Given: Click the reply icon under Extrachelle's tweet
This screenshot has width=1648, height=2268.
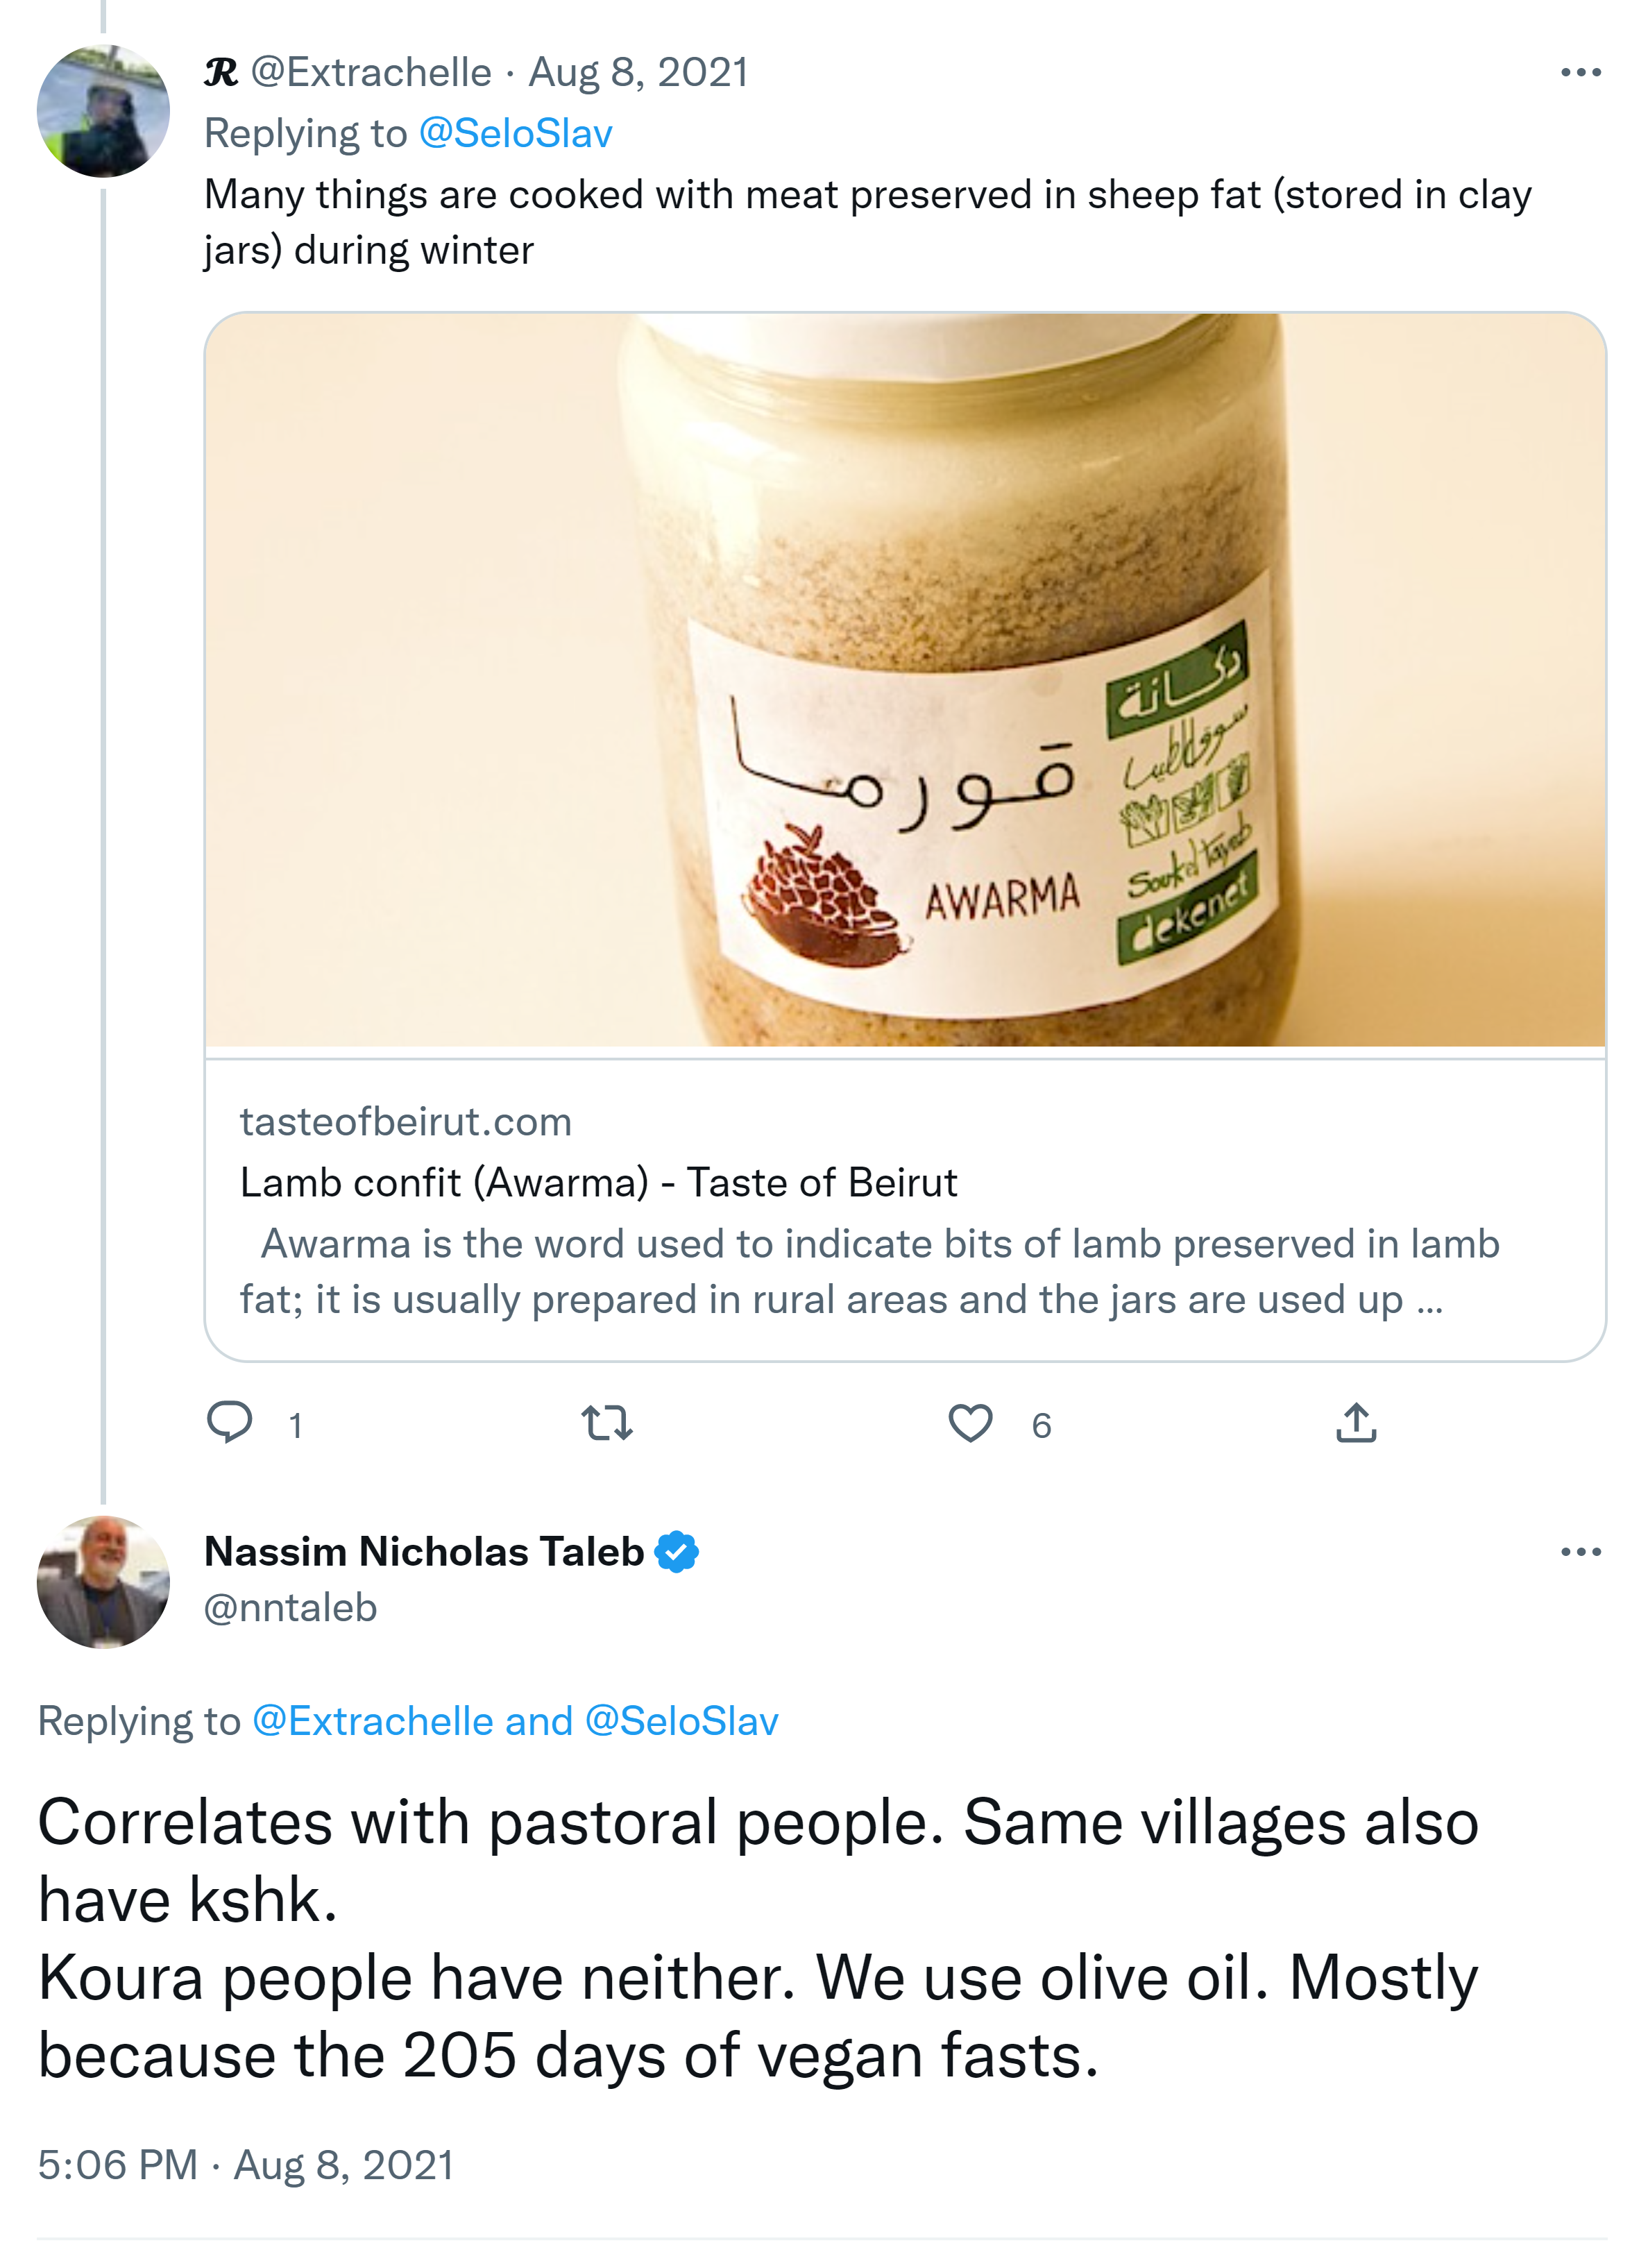Looking at the screenshot, I should point(230,1422).
